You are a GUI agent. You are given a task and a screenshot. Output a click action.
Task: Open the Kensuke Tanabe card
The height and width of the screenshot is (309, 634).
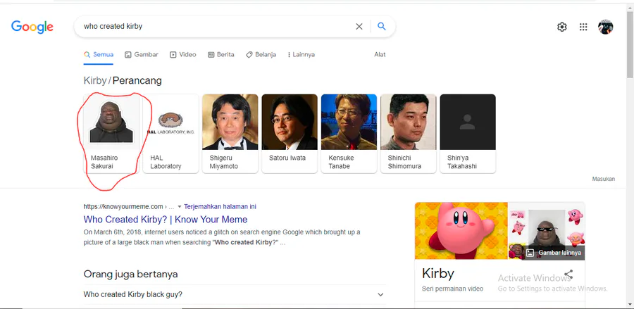pos(349,134)
